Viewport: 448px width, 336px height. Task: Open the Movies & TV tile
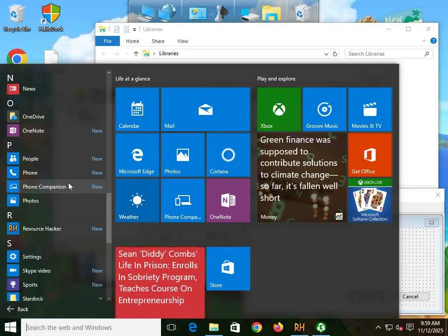coord(370,109)
